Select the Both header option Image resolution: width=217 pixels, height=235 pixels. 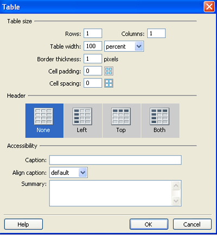(x=161, y=121)
